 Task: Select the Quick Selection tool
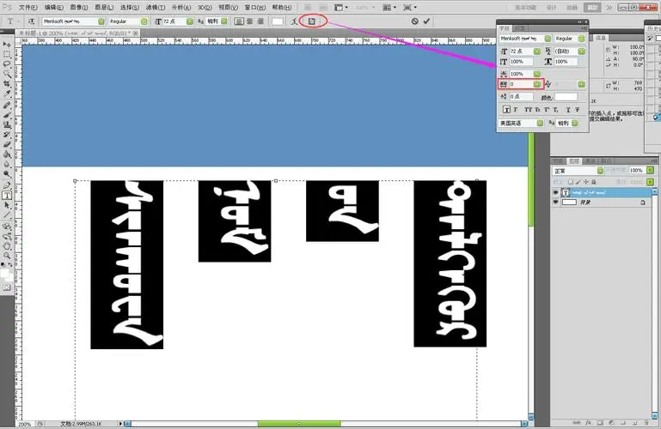(x=7, y=75)
